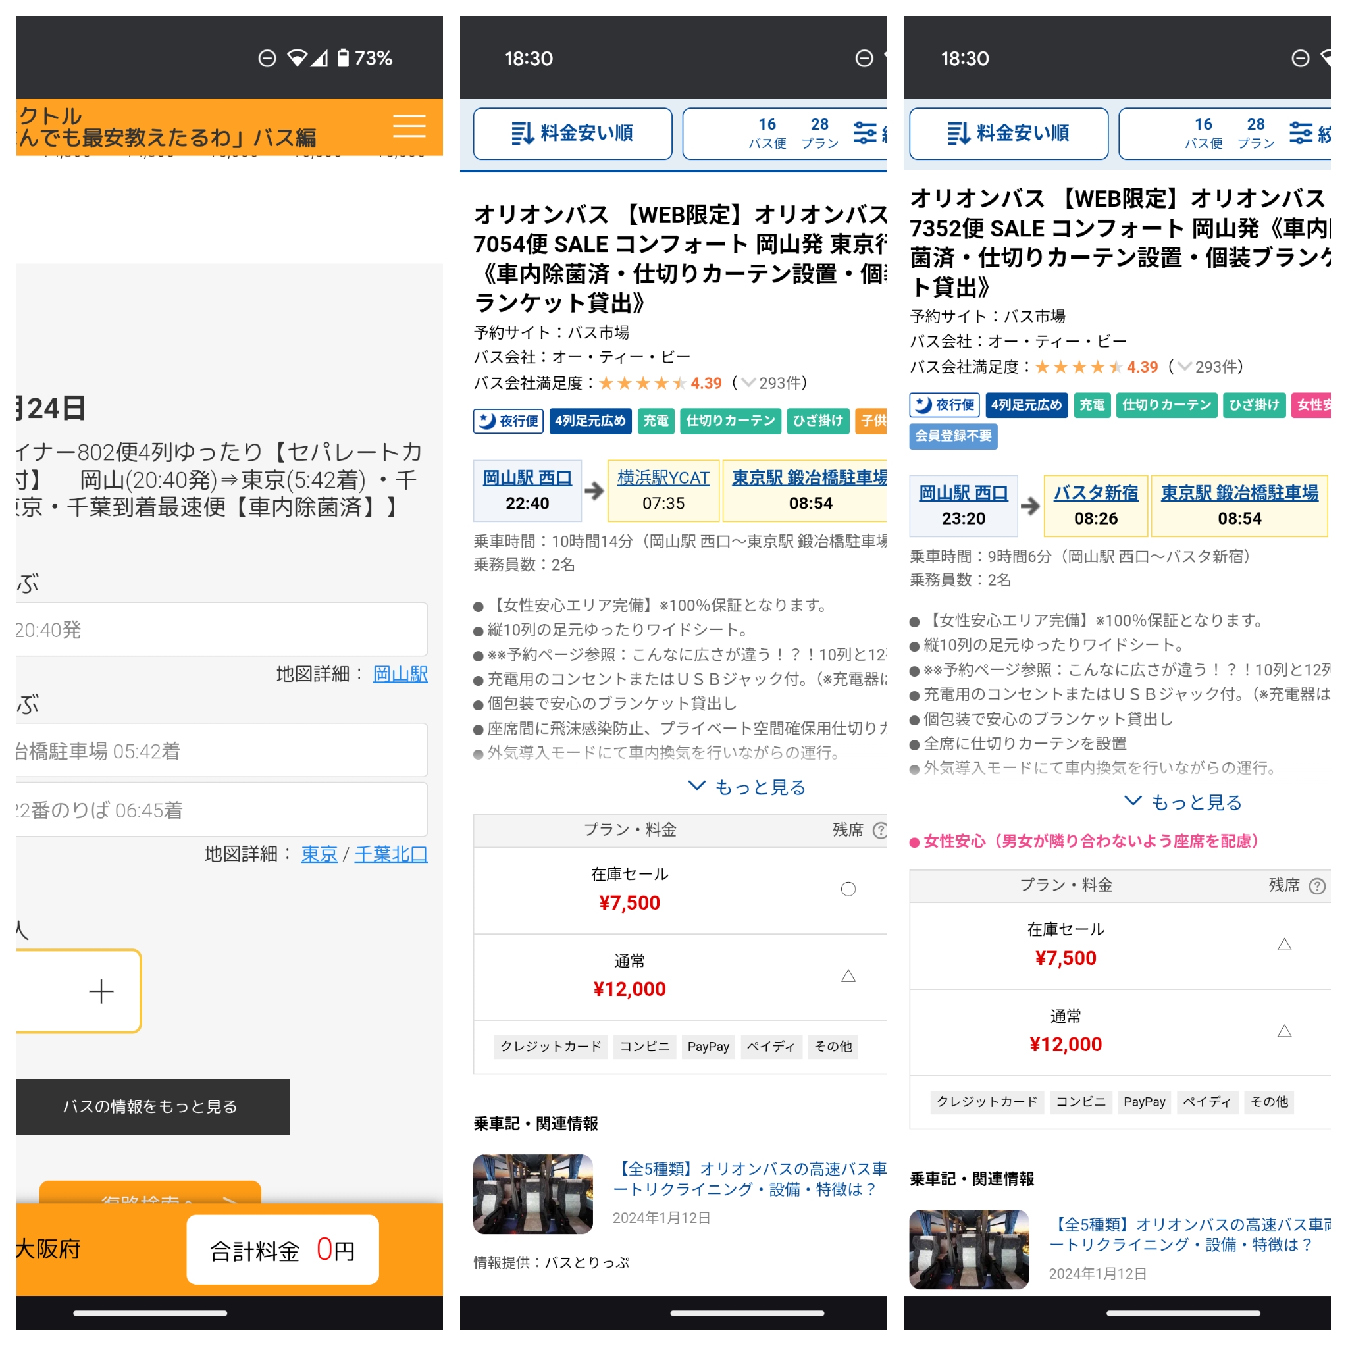
Task: Tap クレジットカード payment tag in middle screen
Action: pyautogui.click(x=551, y=1047)
